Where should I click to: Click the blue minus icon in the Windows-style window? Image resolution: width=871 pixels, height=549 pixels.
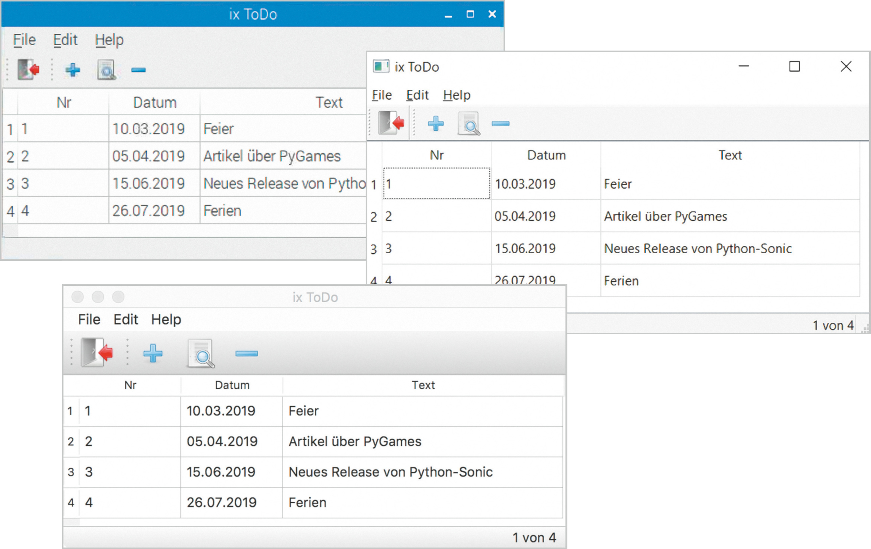pos(501,124)
